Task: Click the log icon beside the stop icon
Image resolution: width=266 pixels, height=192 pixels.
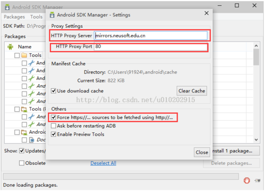Action: (x=257, y=180)
